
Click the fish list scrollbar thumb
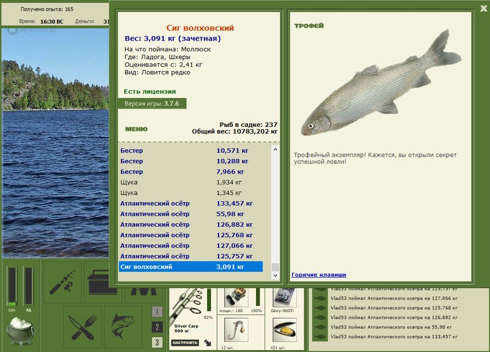tap(275, 267)
